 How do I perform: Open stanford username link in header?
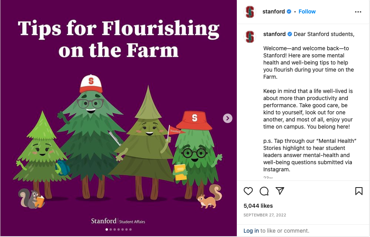[x=274, y=11]
